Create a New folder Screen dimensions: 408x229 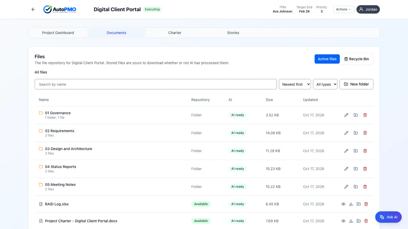pos(356,84)
